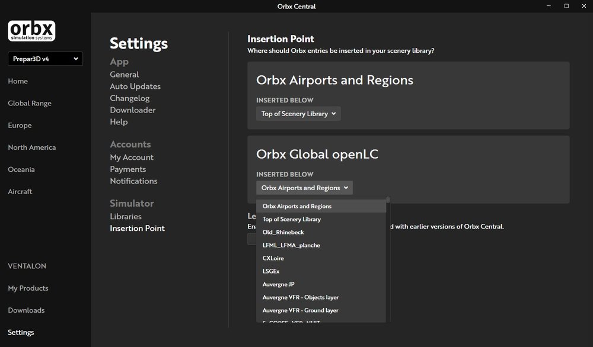593x347 pixels.
Task: Show the Downloads page
Action: tap(26, 310)
